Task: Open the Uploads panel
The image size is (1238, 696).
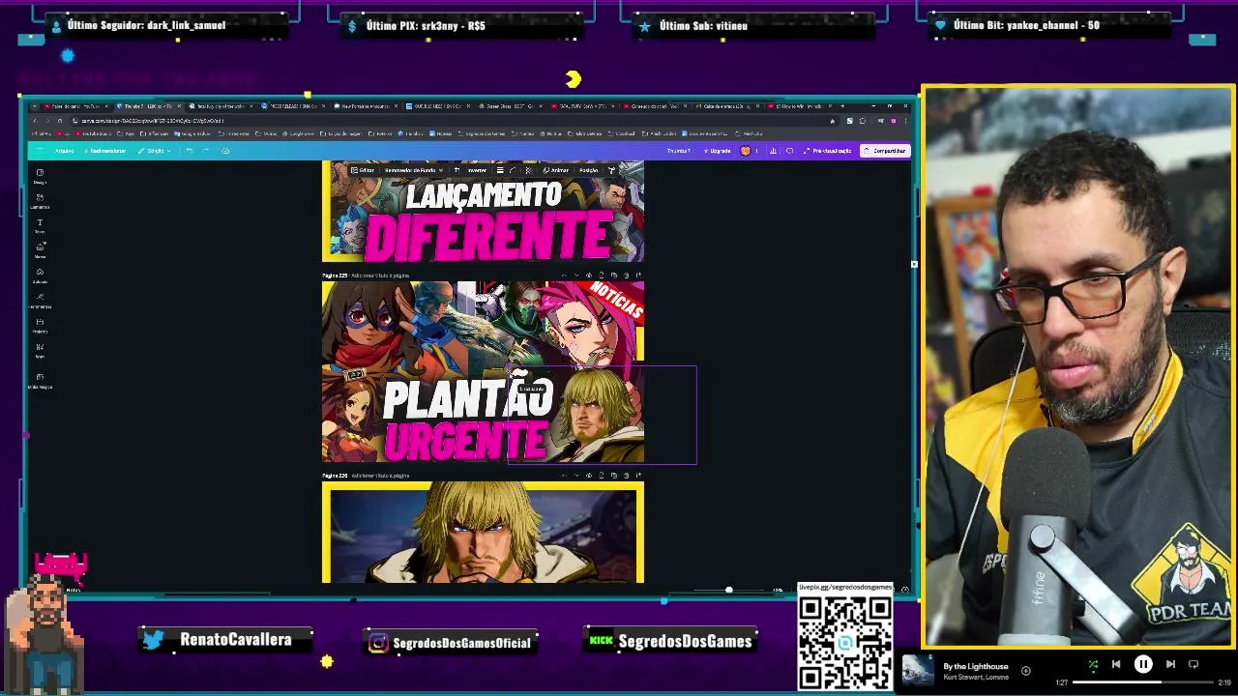Action: coord(40,275)
